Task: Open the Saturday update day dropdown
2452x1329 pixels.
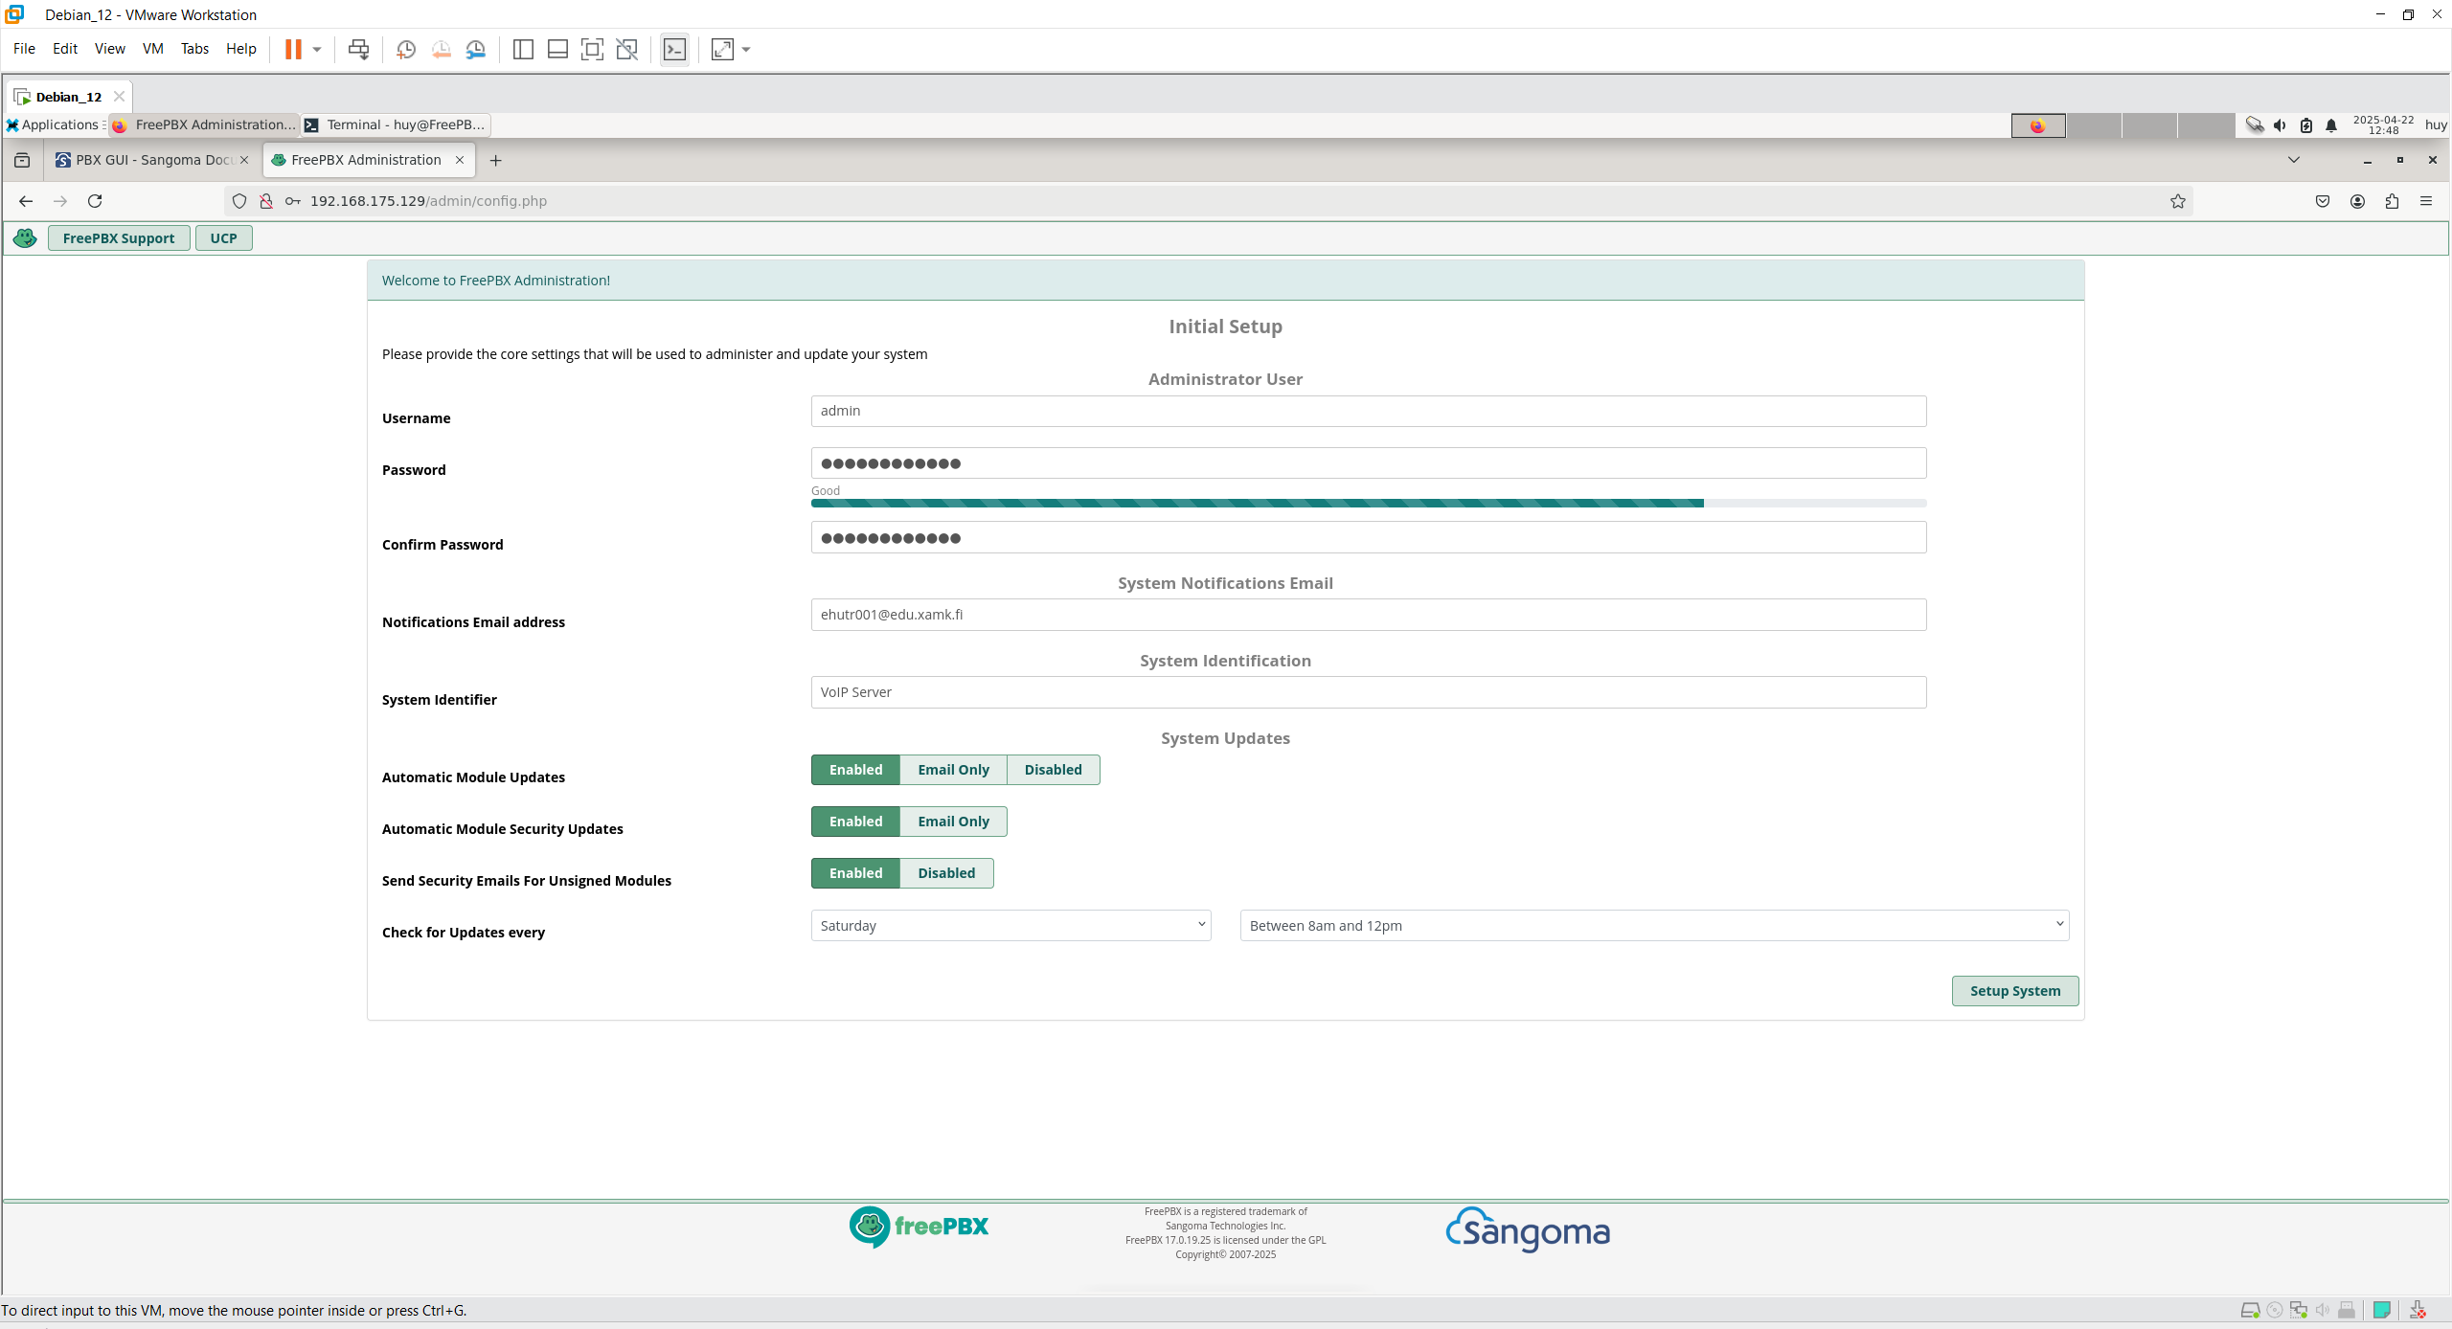Action: [x=1010, y=926]
